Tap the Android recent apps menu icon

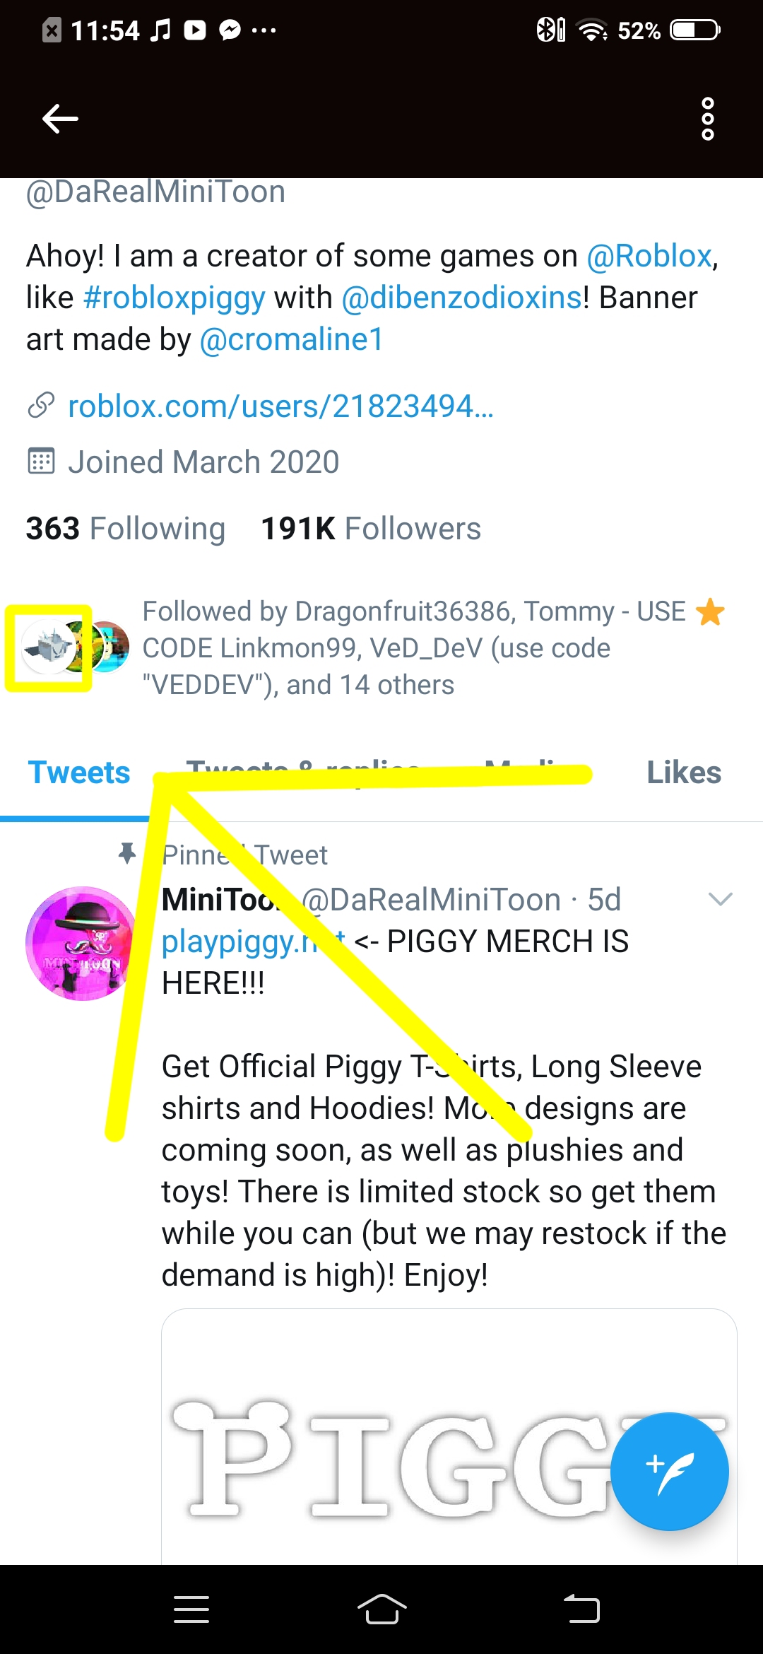191,1609
